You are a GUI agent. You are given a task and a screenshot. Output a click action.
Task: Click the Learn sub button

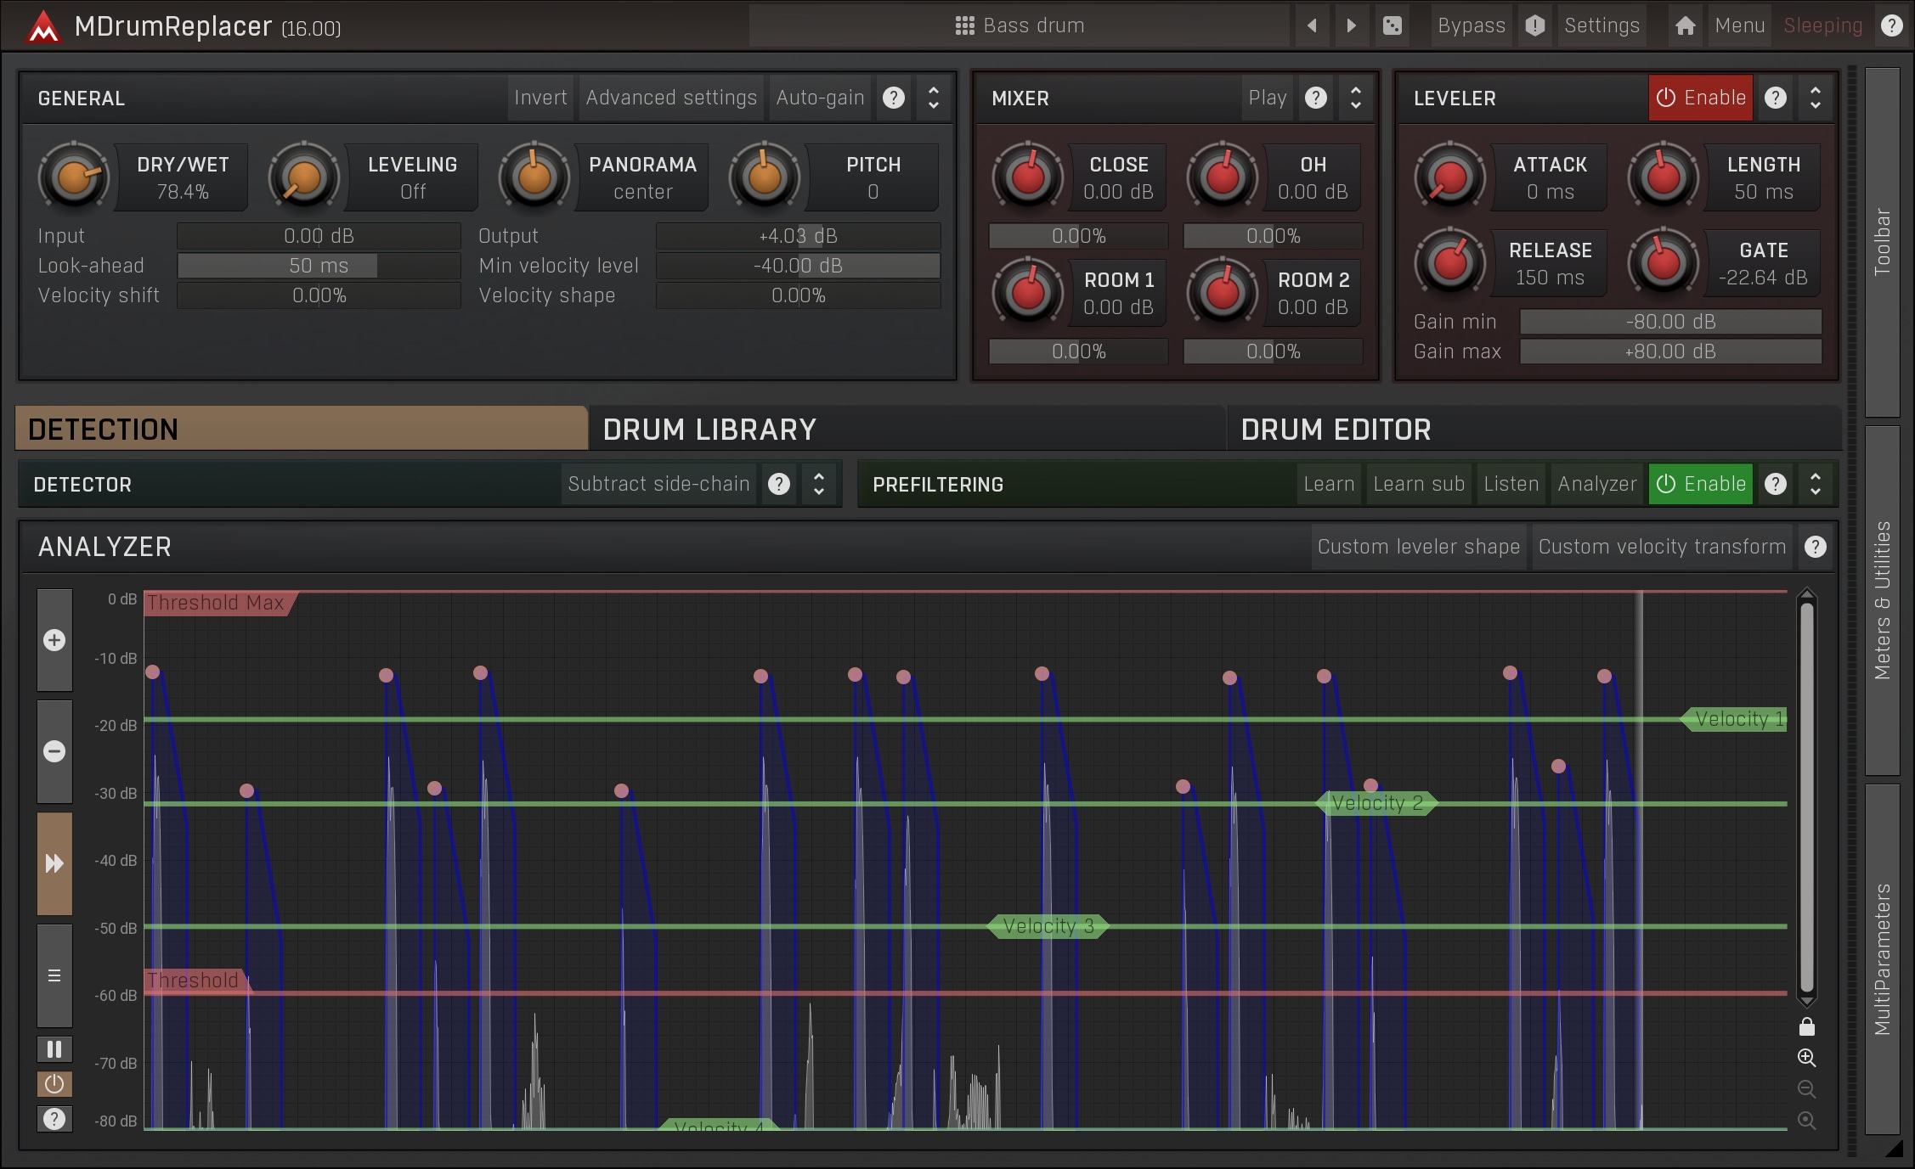point(1418,484)
